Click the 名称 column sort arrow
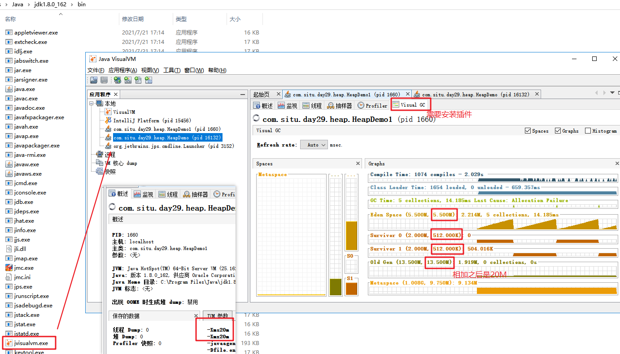Screen dimensions: 620x354 [61, 14]
